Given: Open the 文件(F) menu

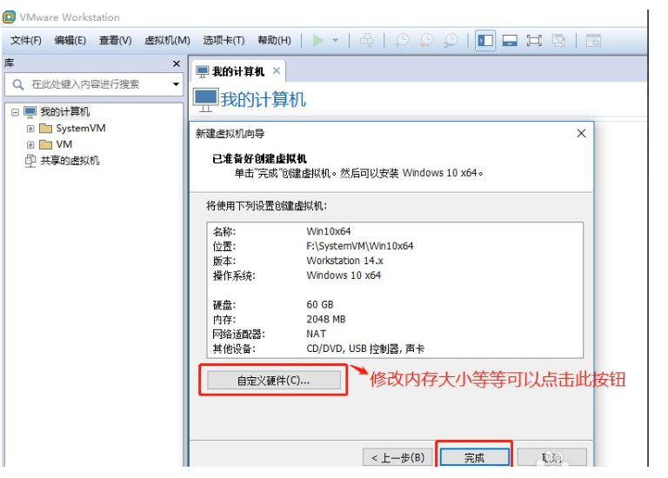Looking at the screenshot, I should point(26,41).
